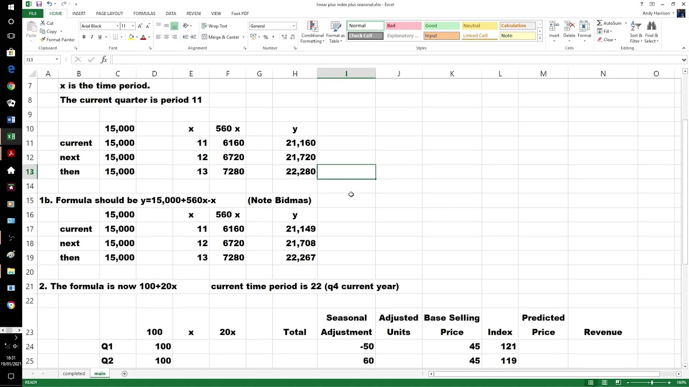
Task: Open Conditional Formatting menu
Action: tap(312, 33)
